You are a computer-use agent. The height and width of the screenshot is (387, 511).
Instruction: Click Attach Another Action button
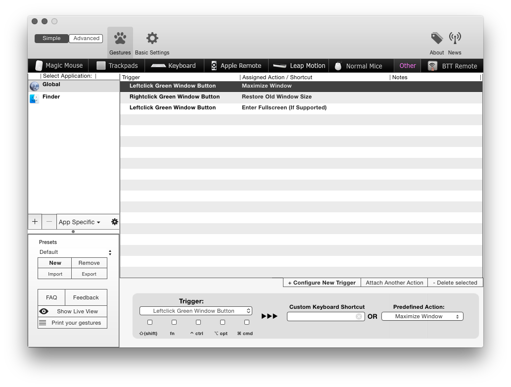394,283
